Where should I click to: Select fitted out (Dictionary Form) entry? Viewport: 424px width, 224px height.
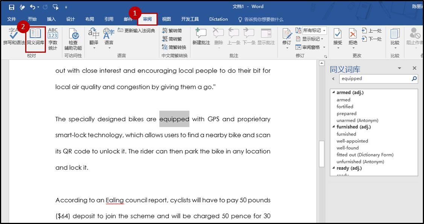coord(365,155)
